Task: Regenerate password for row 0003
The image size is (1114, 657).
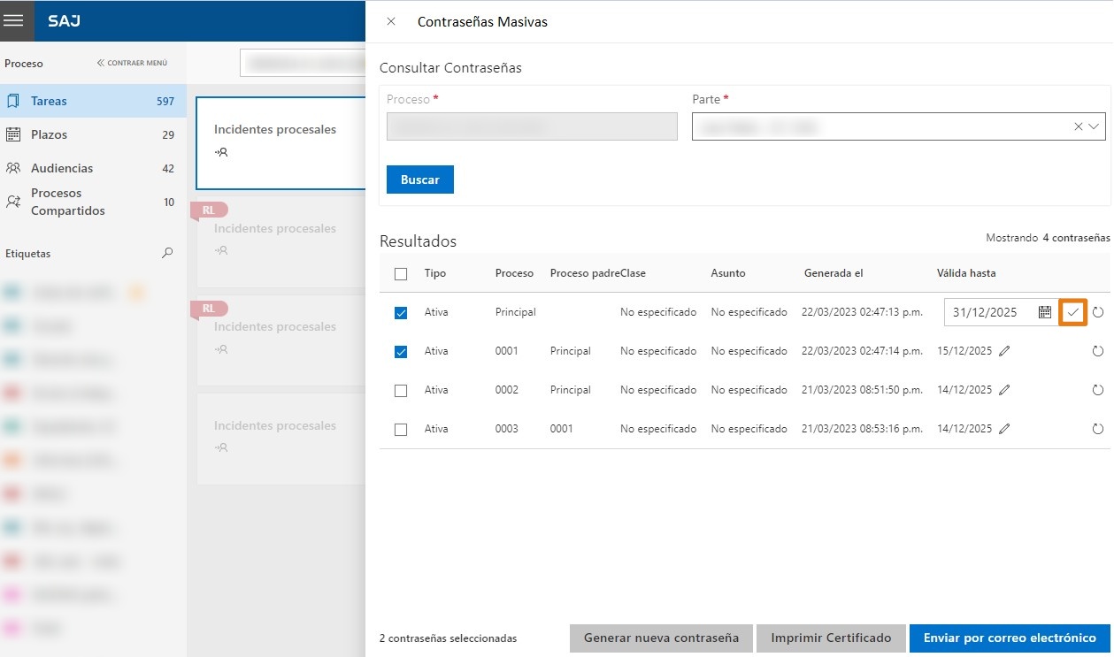Action: click(1098, 429)
